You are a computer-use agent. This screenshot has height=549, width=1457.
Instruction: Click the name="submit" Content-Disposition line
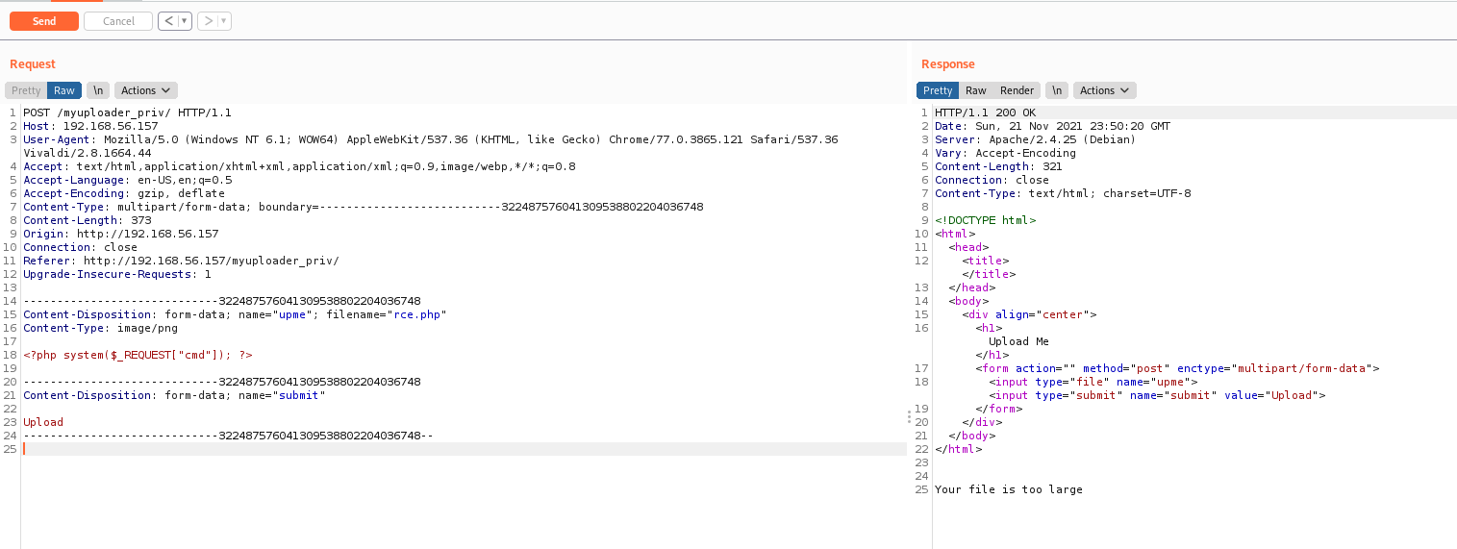[175, 395]
